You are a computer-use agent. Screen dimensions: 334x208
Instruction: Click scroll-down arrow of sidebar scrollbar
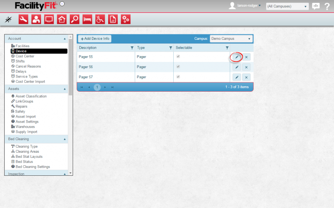click(x=70, y=173)
